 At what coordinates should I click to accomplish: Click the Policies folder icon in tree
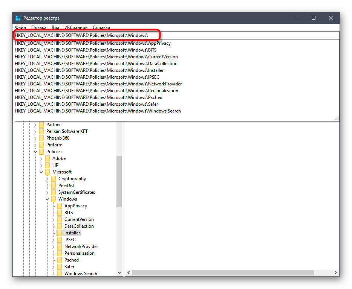[41, 152]
